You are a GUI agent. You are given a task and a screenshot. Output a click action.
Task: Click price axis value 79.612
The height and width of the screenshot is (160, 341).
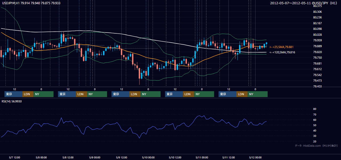click(x=317, y=69)
